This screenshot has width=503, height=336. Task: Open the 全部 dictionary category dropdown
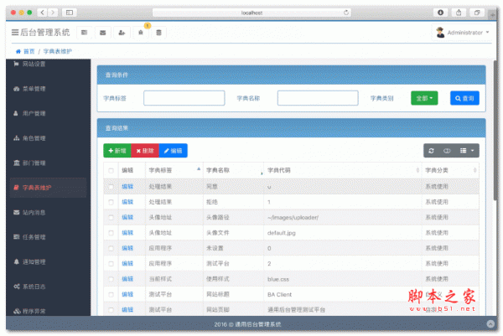424,98
